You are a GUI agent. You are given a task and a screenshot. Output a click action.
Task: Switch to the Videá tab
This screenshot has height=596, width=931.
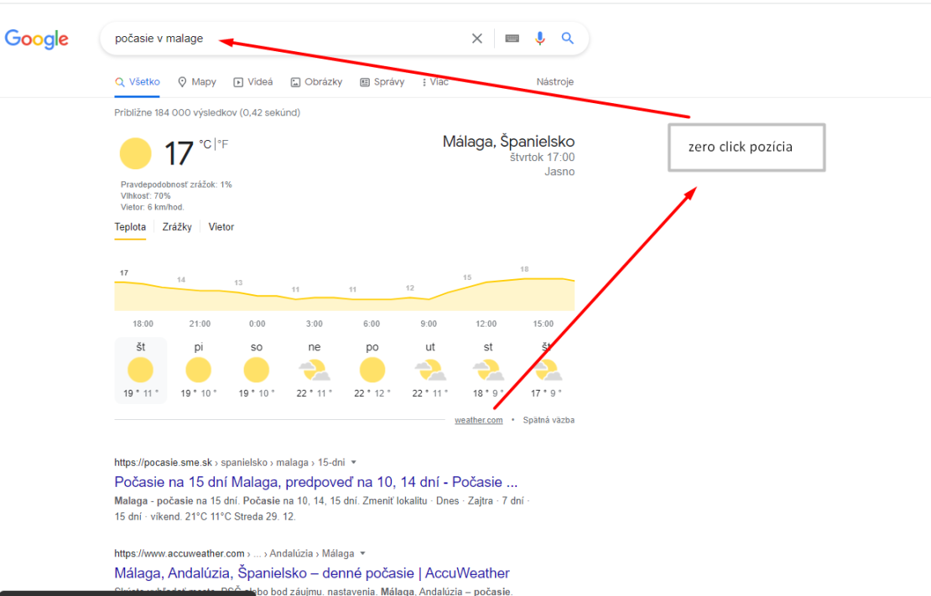coord(253,82)
